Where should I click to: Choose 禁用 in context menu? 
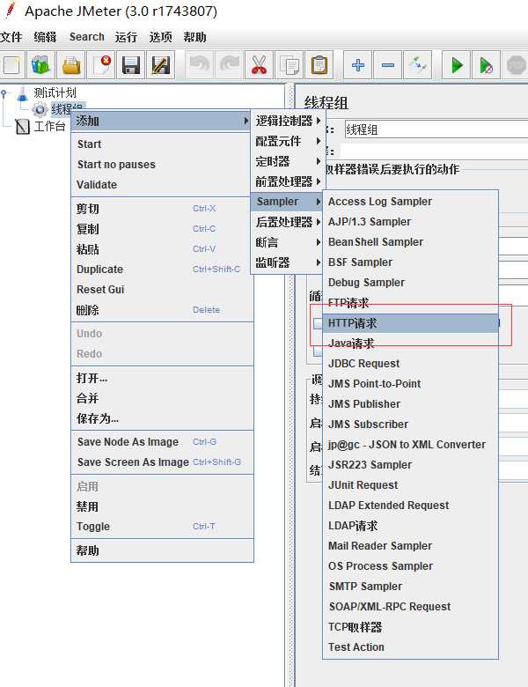[x=162, y=506]
